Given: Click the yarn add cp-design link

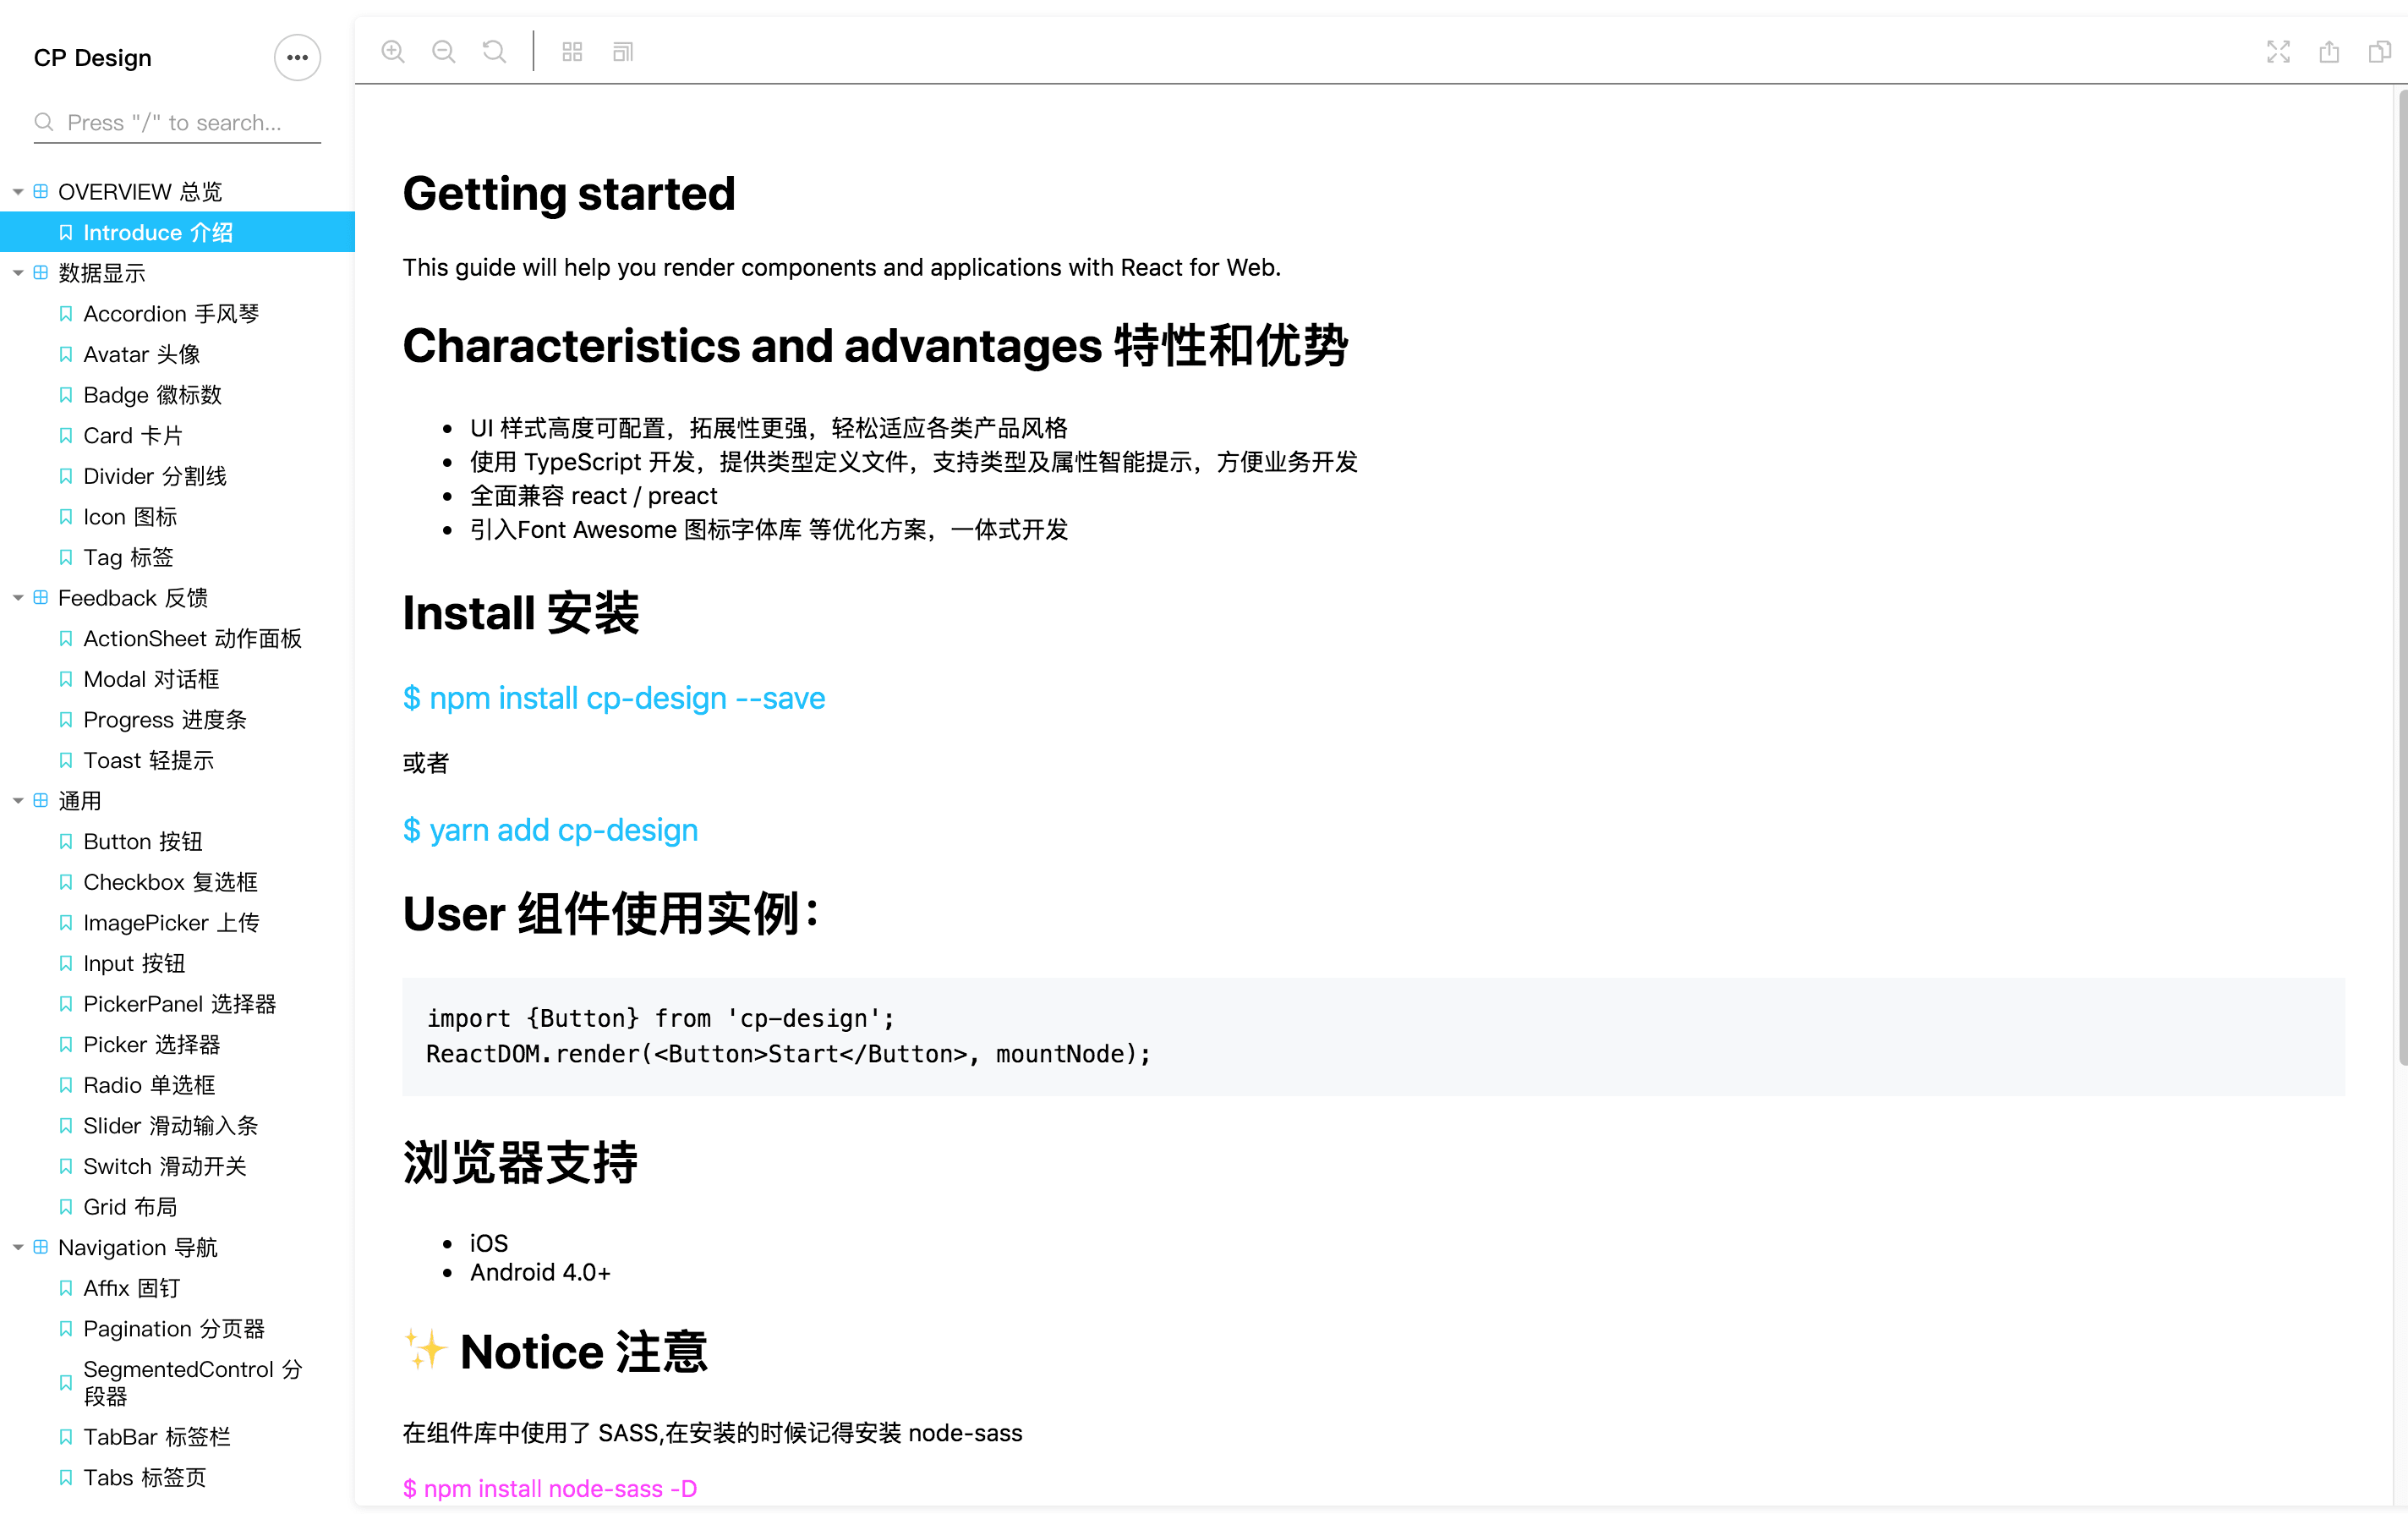Looking at the screenshot, I should click(550, 830).
